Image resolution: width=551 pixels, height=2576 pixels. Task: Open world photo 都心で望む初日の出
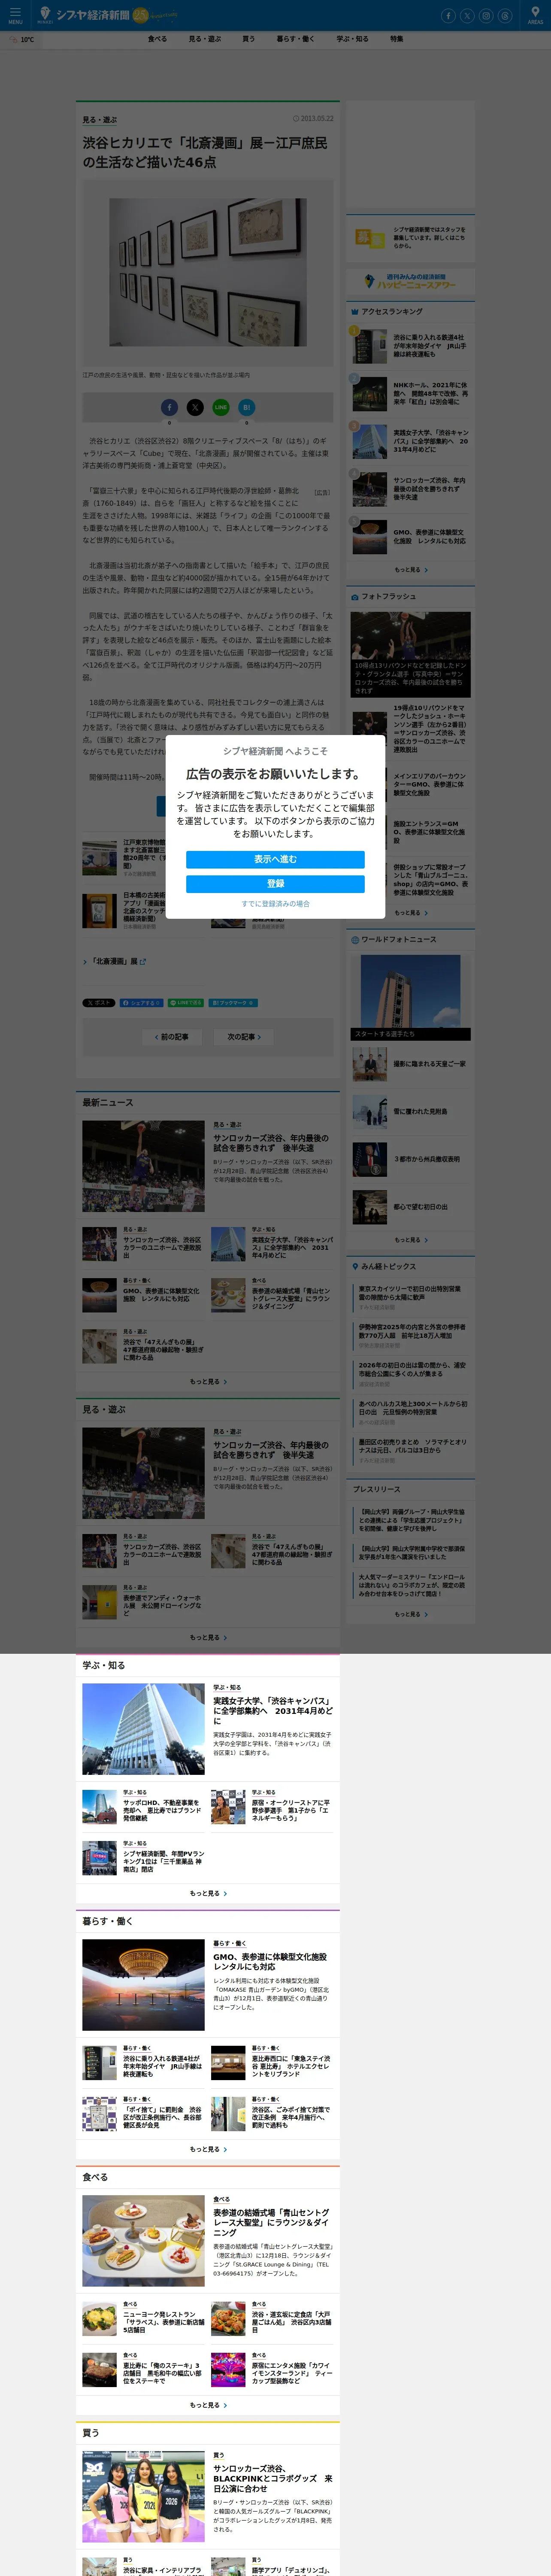click(421, 1207)
